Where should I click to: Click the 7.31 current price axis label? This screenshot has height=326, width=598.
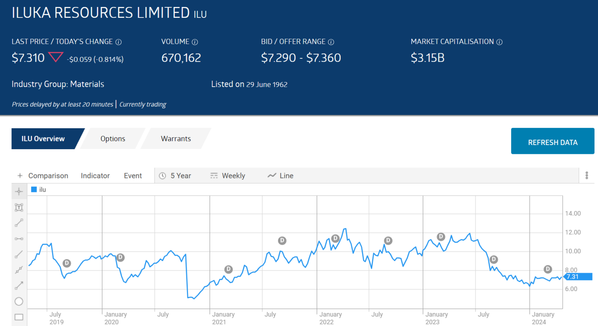click(x=578, y=277)
